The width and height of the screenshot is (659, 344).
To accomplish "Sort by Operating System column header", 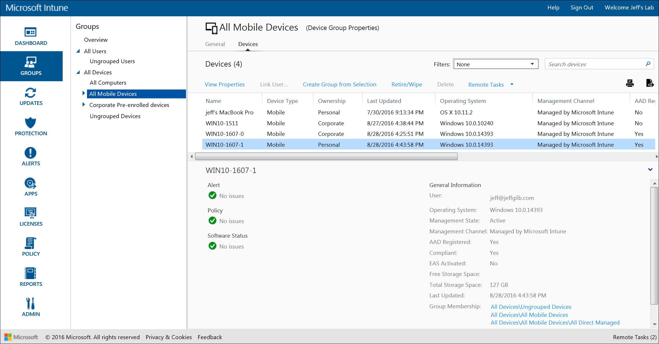I will [463, 101].
